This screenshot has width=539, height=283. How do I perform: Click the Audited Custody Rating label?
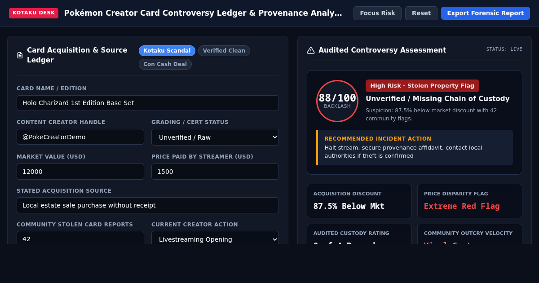coord(351,234)
